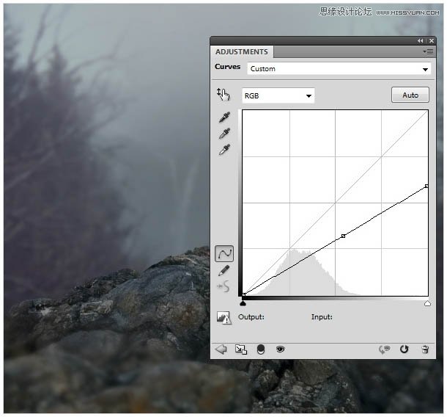The height and width of the screenshot is (417, 447).
Task: Click the histogram warning recalculate icon
Action: coord(224,318)
